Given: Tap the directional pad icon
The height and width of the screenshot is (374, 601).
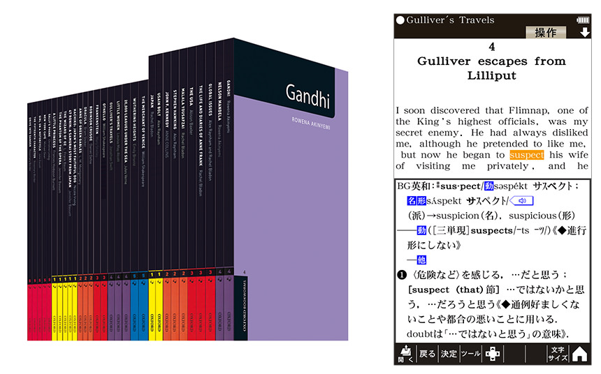Looking at the screenshot, I should pos(493,354).
